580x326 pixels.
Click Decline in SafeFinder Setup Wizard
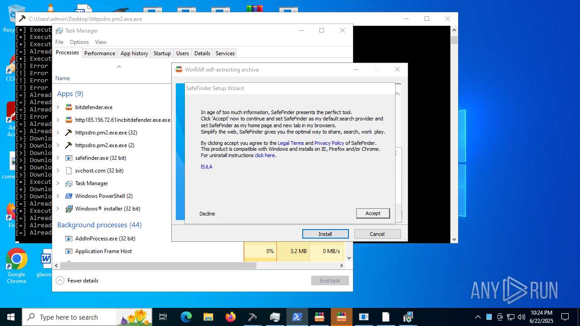[207, 214]
